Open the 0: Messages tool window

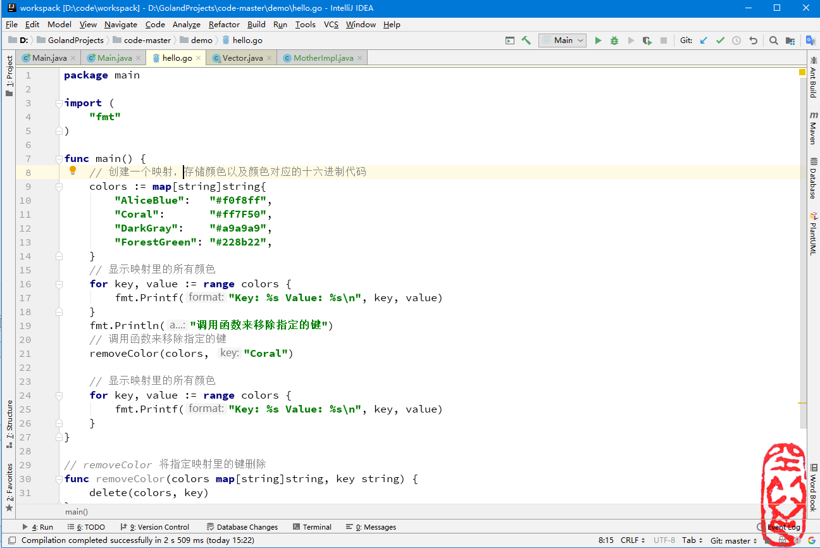371,527
